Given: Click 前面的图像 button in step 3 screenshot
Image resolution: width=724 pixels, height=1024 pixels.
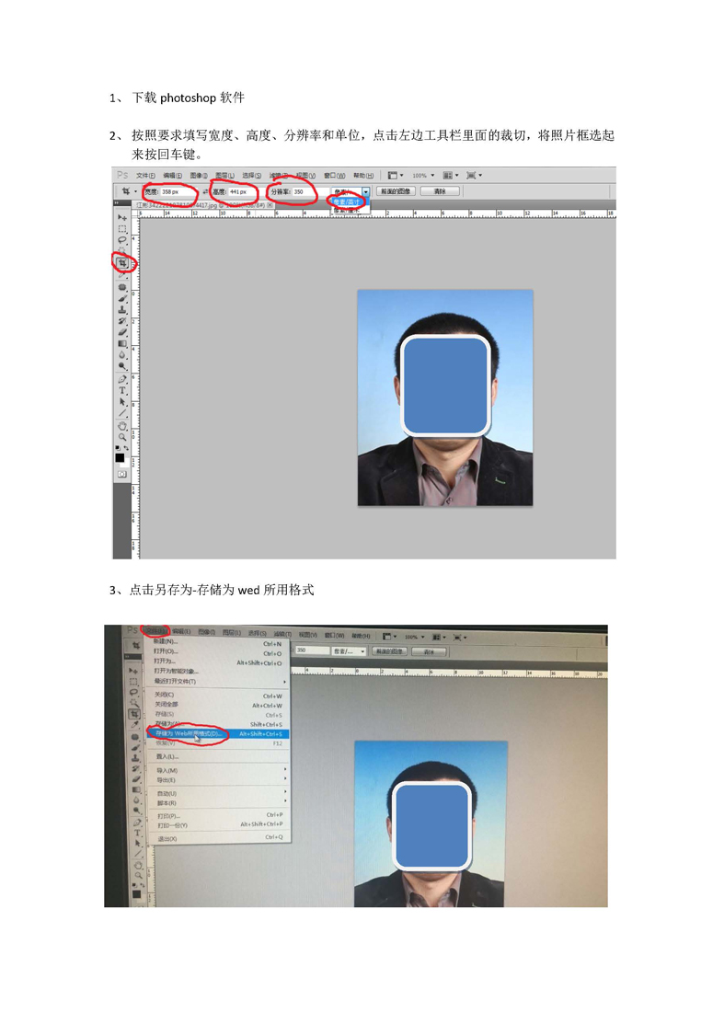Looking at the screenshot, I should [x=390, y=651].
